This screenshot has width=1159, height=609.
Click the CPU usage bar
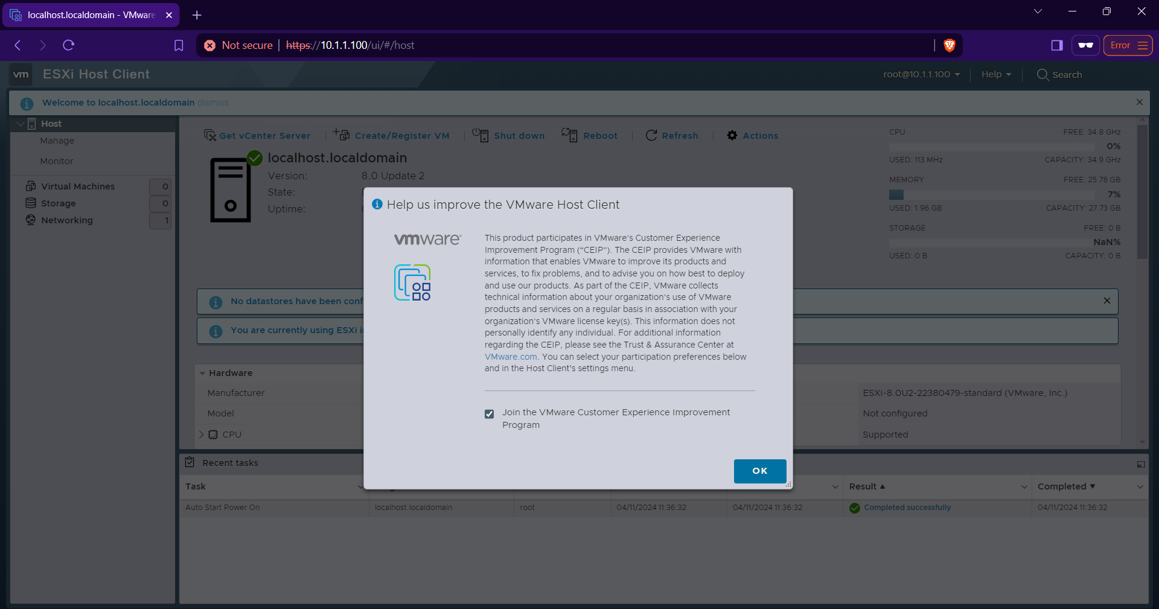click(x=992, y=147)
